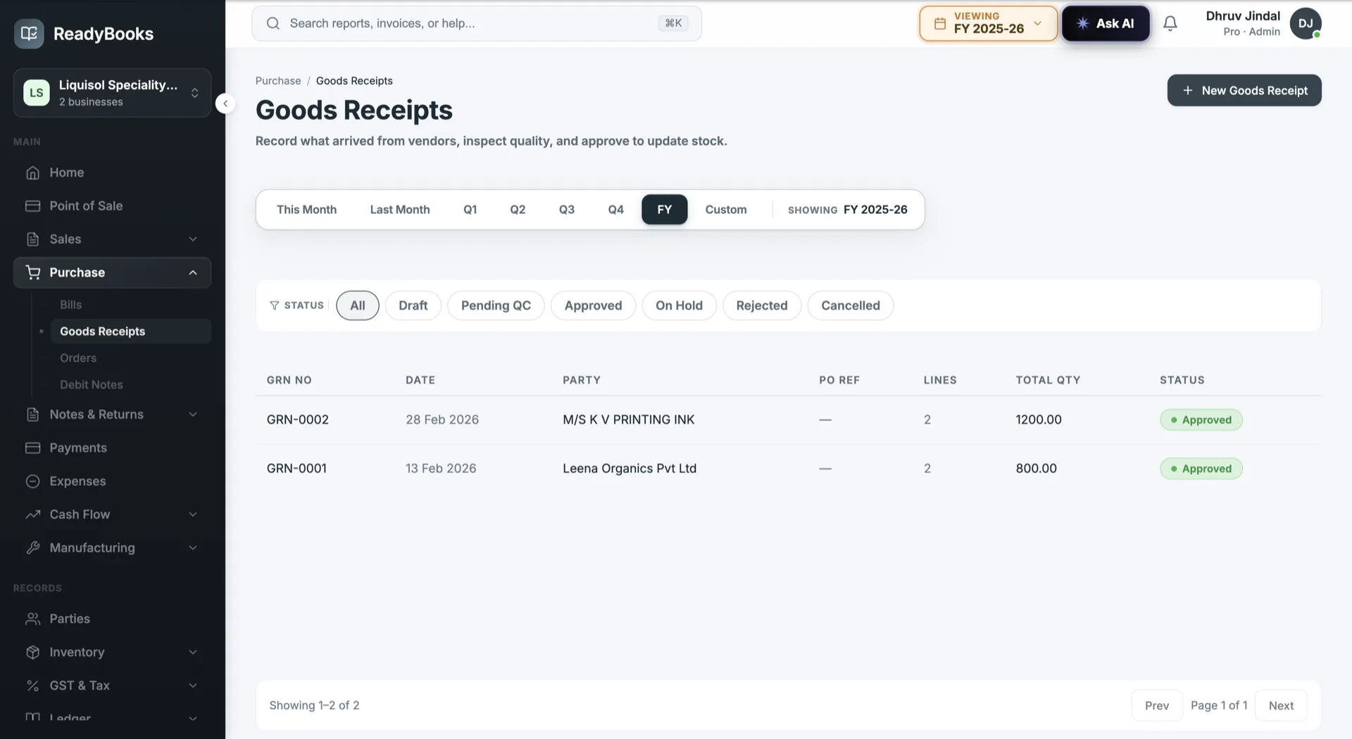Click the Purchase breadcrumb link
Viewport: 1352px width, 739px height.
click(x=278, y=81)
